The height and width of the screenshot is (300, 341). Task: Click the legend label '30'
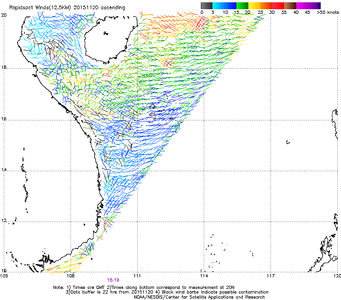272,12
